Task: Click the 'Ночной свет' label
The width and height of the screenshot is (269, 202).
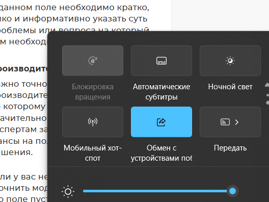Action: pos(230,87)
